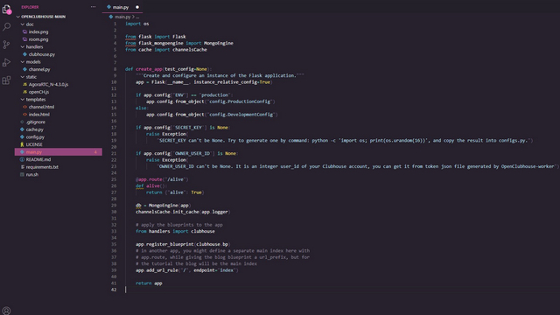
Task: Open the Accounts icon at bottom left
Action: tap(6, 311)
